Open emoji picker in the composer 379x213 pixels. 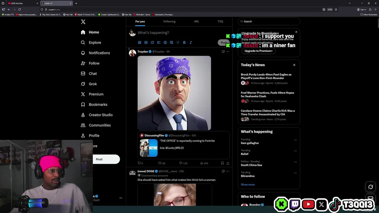[x=165, y=43]
